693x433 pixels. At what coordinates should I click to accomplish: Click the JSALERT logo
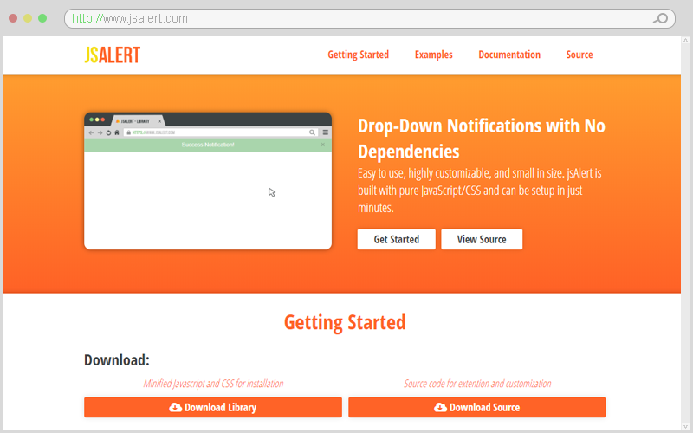coord(112,55)
